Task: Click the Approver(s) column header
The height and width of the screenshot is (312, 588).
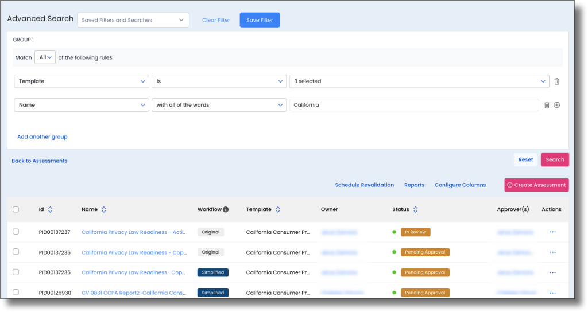Action: click(513, 209)
